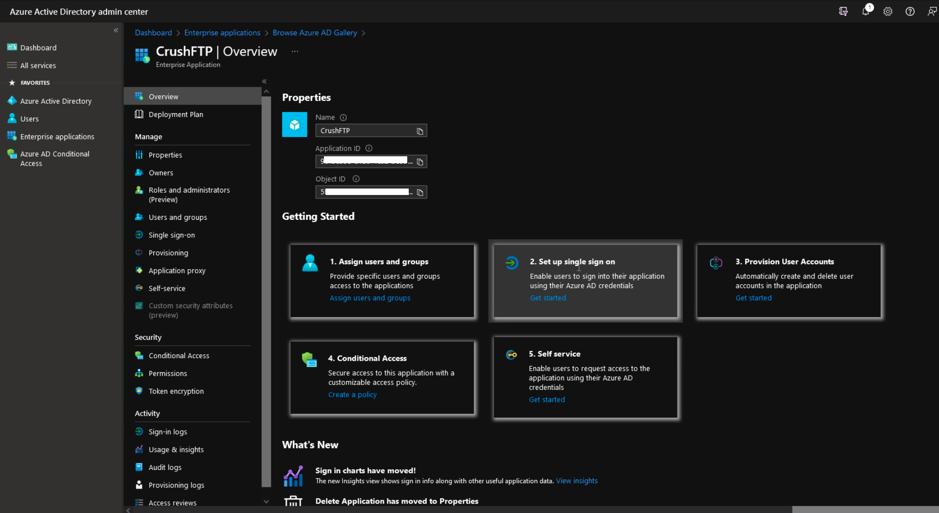This screenshot has height=513, width=939.
Task: Click the Enterprise applications grid icon
Action: (x=12, y=136)
